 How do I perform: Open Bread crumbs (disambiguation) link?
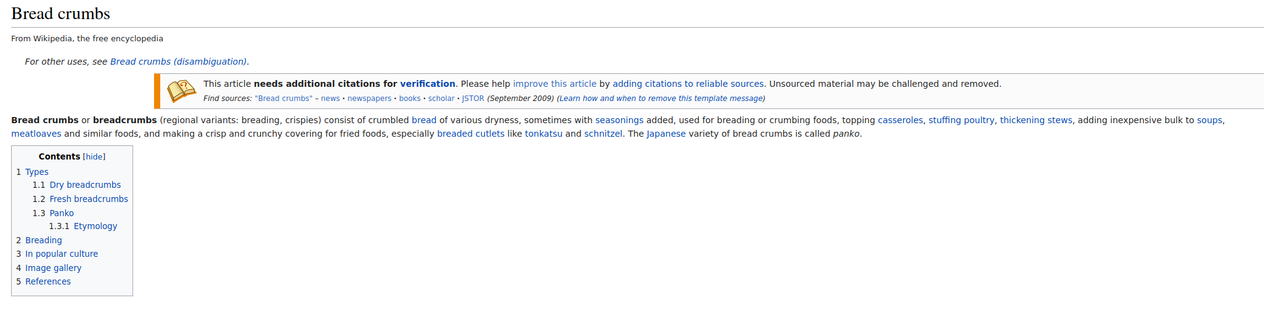click(179, 62)
